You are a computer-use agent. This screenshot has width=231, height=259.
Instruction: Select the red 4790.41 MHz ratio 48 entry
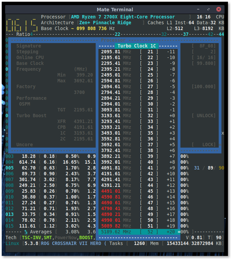[138, 208]
